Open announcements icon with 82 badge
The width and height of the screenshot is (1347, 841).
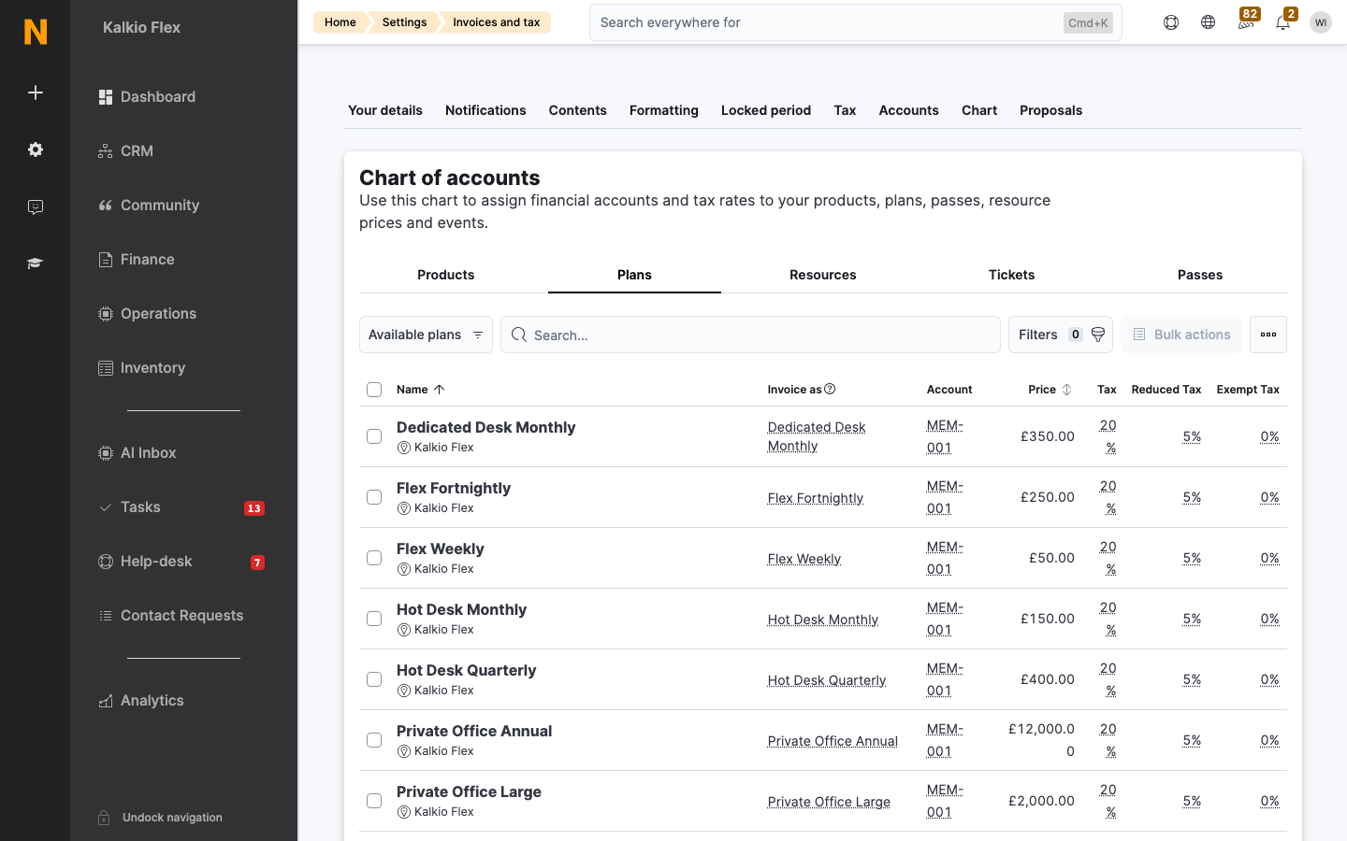(1246, 21)
